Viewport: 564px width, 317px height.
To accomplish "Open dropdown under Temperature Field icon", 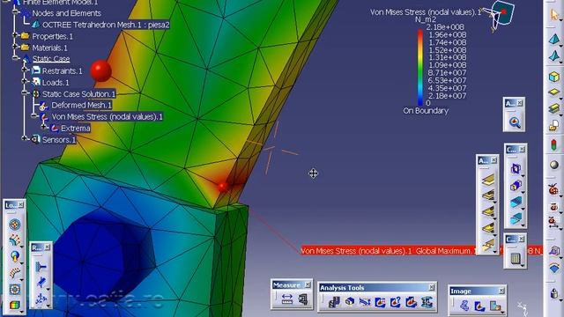I will pos(21,311).
